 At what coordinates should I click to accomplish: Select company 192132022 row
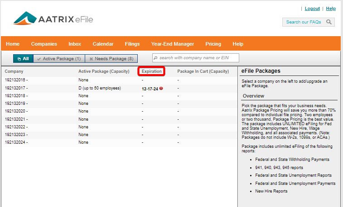click(x=120, y=127)
